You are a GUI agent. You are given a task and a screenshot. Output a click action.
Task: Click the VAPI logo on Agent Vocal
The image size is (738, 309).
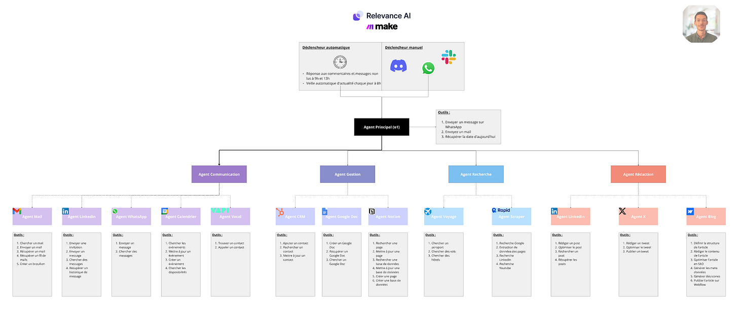(220, 210)
